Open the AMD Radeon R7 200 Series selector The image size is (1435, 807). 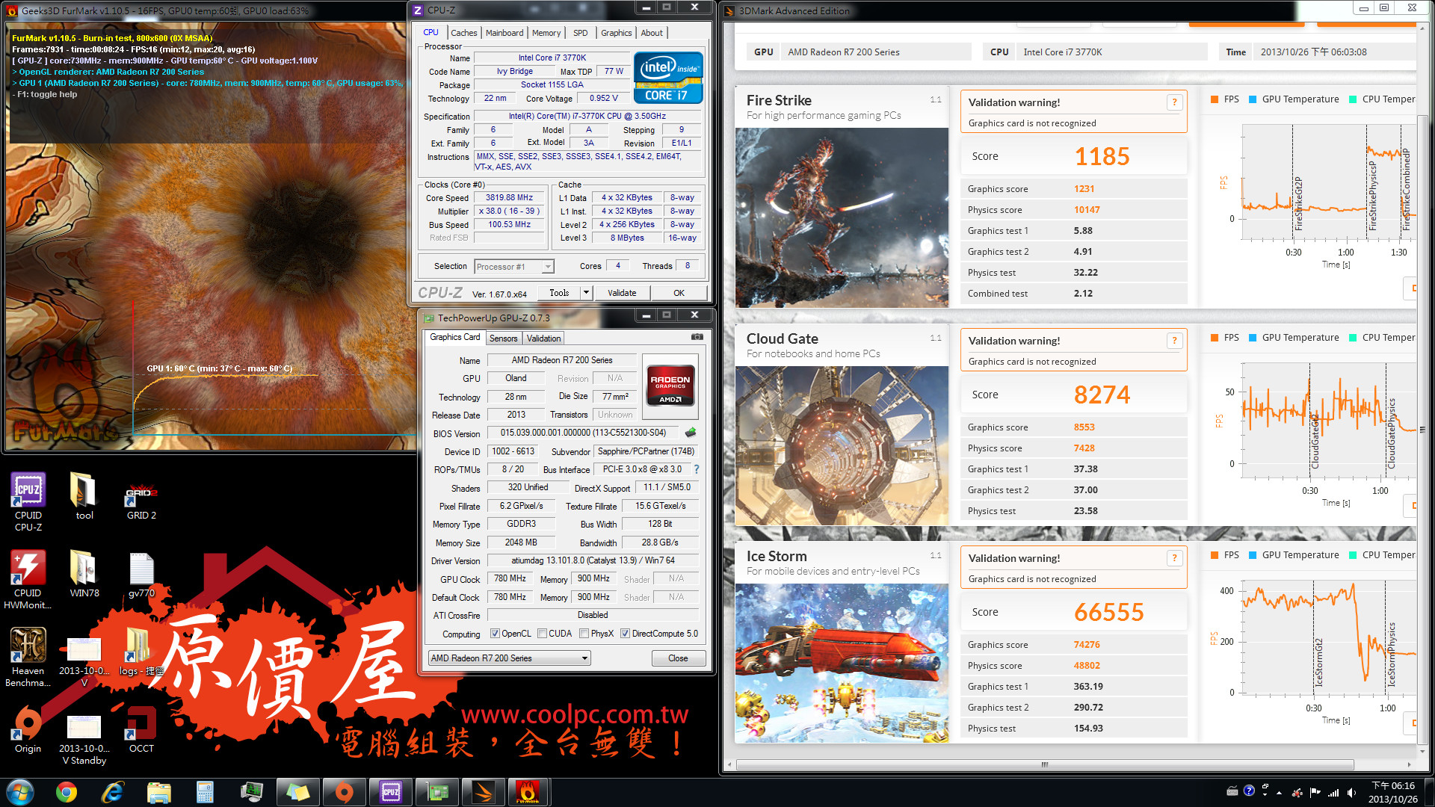(x=510, y=658)
